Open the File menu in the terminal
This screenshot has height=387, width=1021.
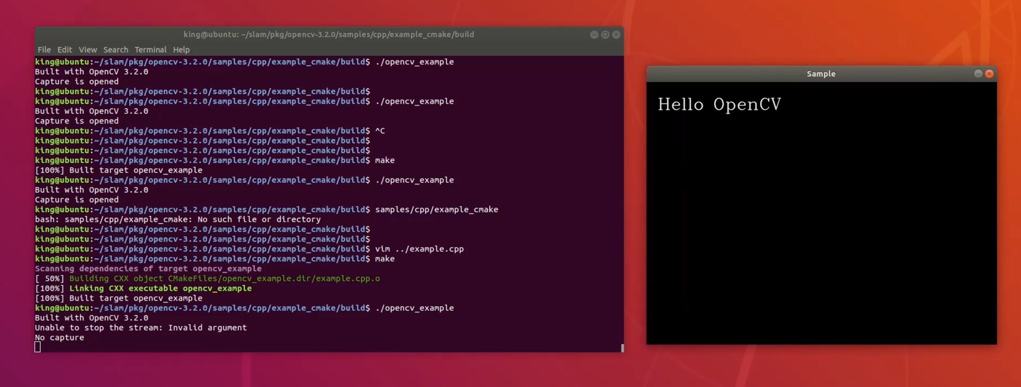pos(43,50)
